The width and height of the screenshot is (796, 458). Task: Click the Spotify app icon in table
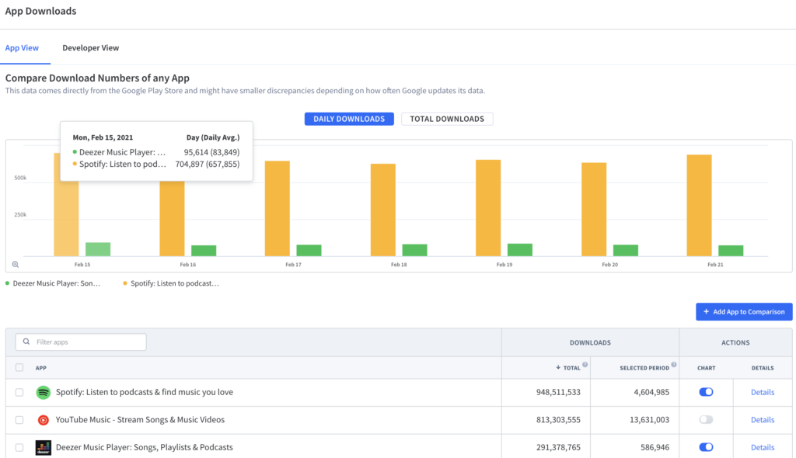click(x=44, y=392)
